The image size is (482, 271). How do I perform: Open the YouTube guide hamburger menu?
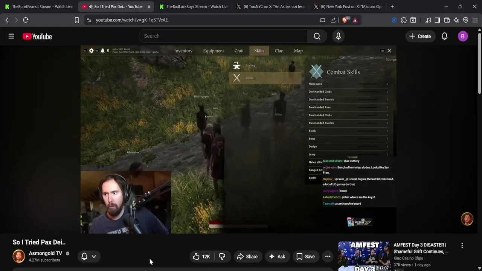[x=11, y=36]
